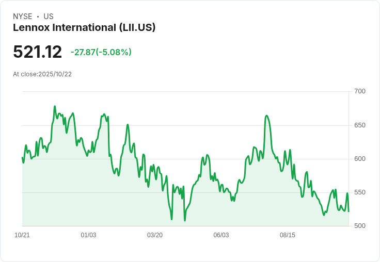The width and height of the screenshot is (380, 262).
Task: Click the July spike peak near 665
Action: coord(266,116)
